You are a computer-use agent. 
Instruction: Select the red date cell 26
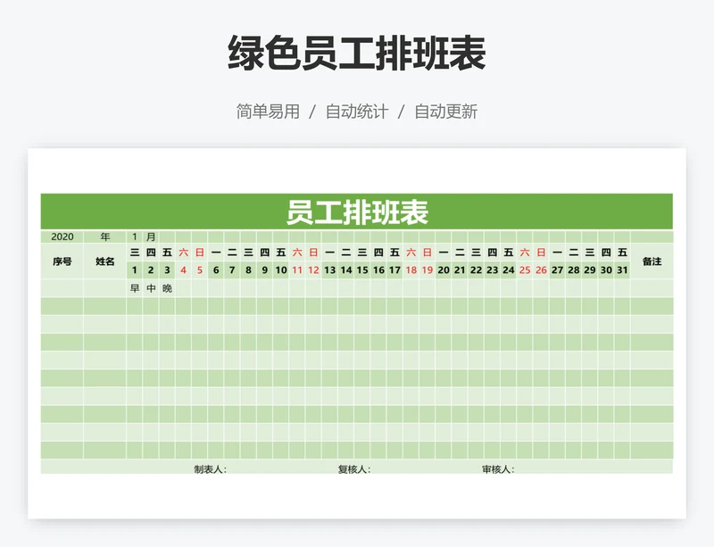point(541,270)
